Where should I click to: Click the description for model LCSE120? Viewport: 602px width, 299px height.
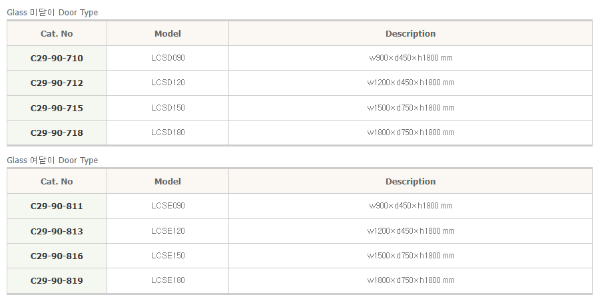pyautogui.click(x=410, y=231)
